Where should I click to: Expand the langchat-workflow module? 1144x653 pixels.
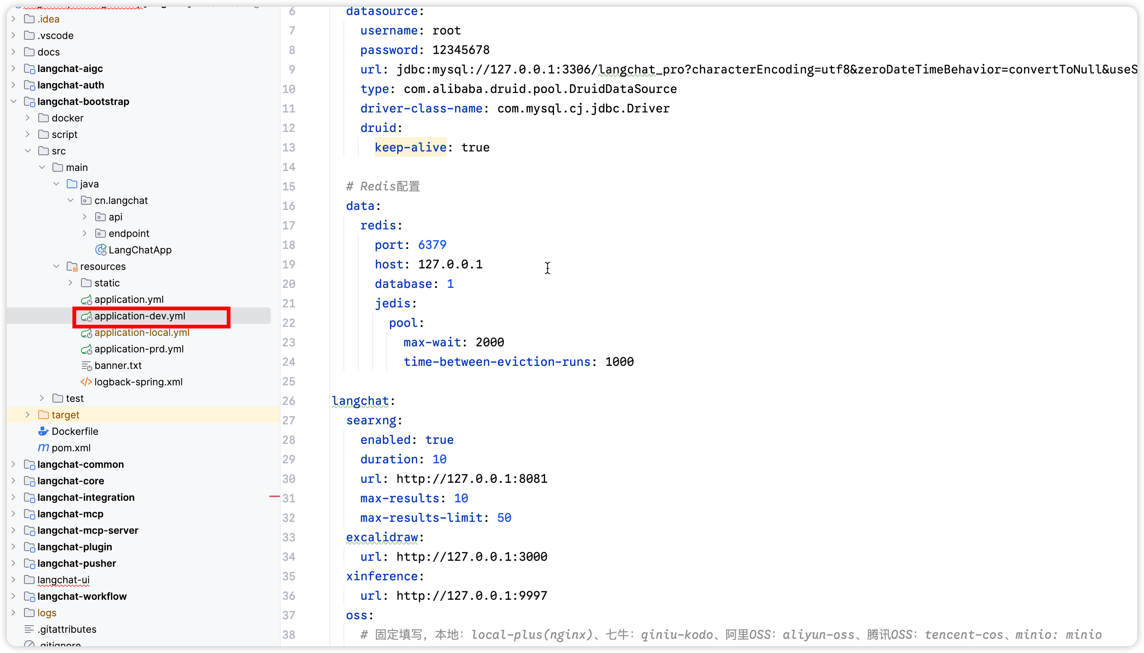point(14,596)
